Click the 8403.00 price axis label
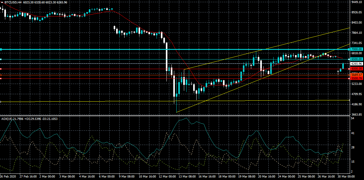 click(x=357, y=23)
